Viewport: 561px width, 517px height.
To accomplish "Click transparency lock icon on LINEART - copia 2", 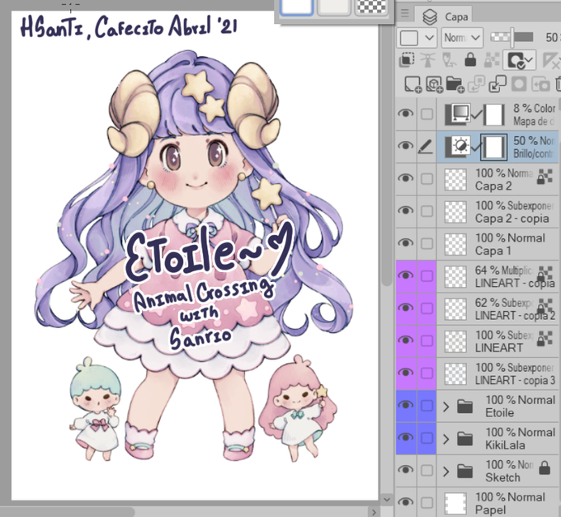I will click(545, 306).
